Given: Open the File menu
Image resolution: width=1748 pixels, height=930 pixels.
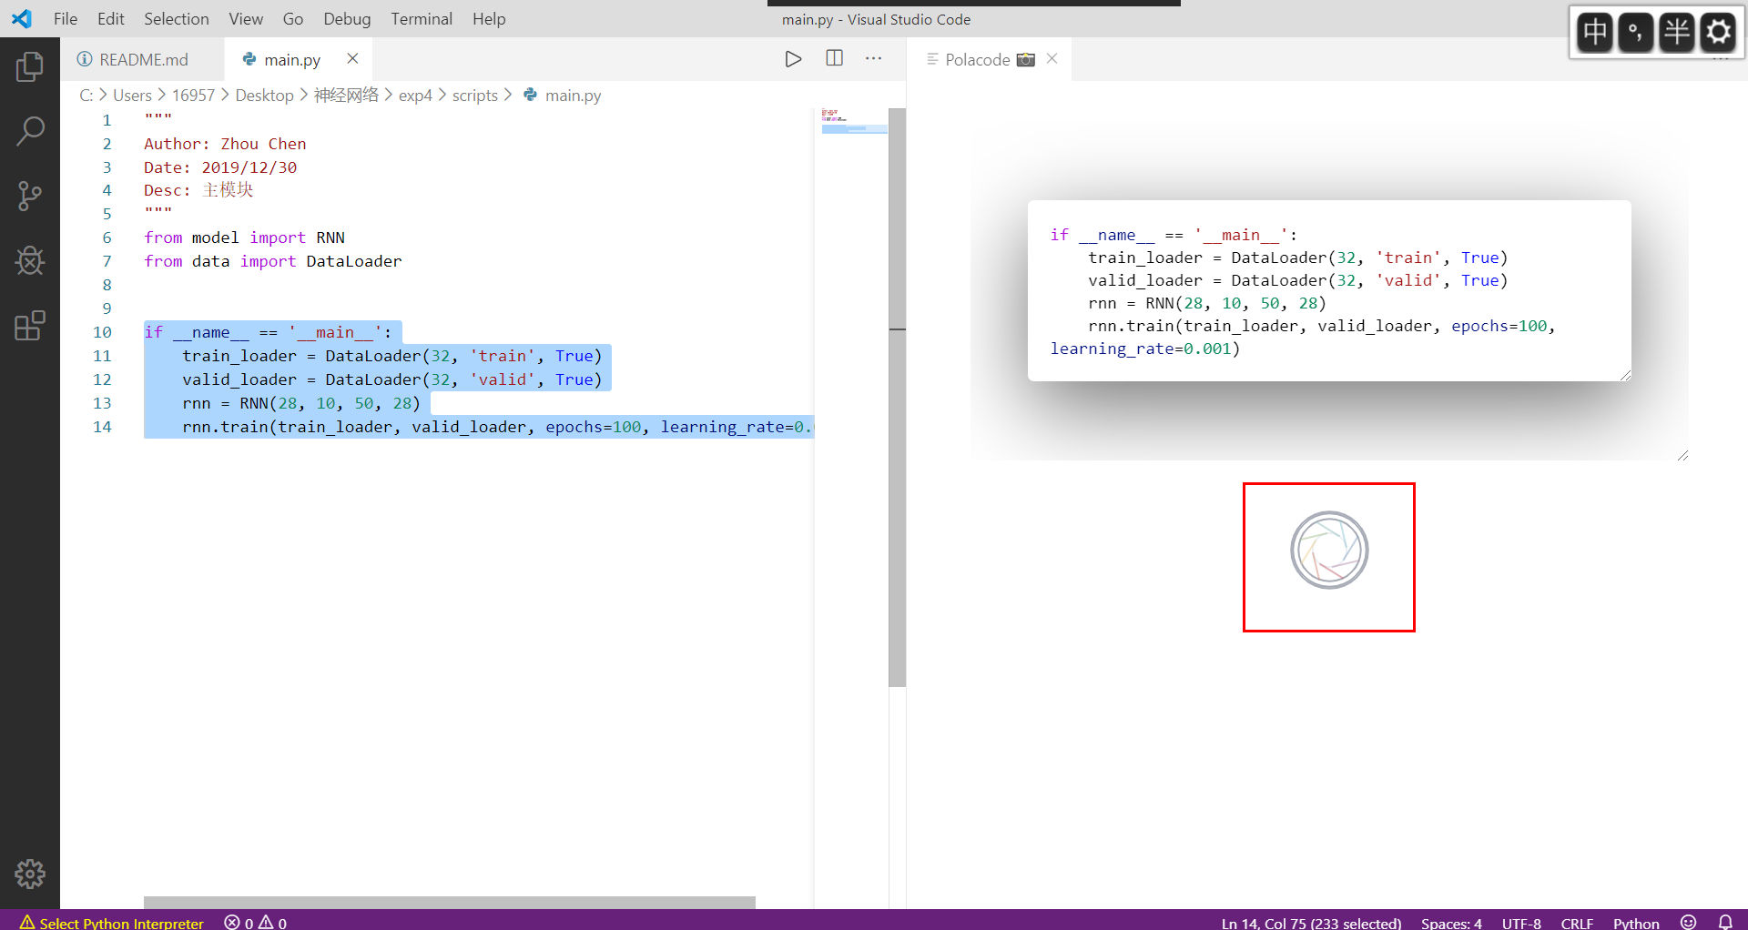Looking at the screenshot, I should click(x=66, y=19).
